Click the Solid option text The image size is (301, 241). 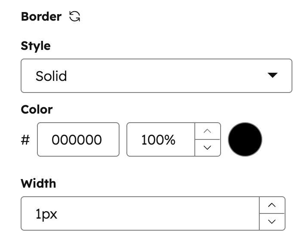(x=51, y=76)
